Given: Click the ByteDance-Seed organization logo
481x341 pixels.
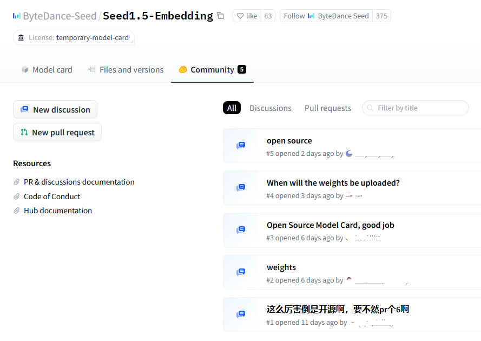Looking at the screenshot, I should 16,16.
